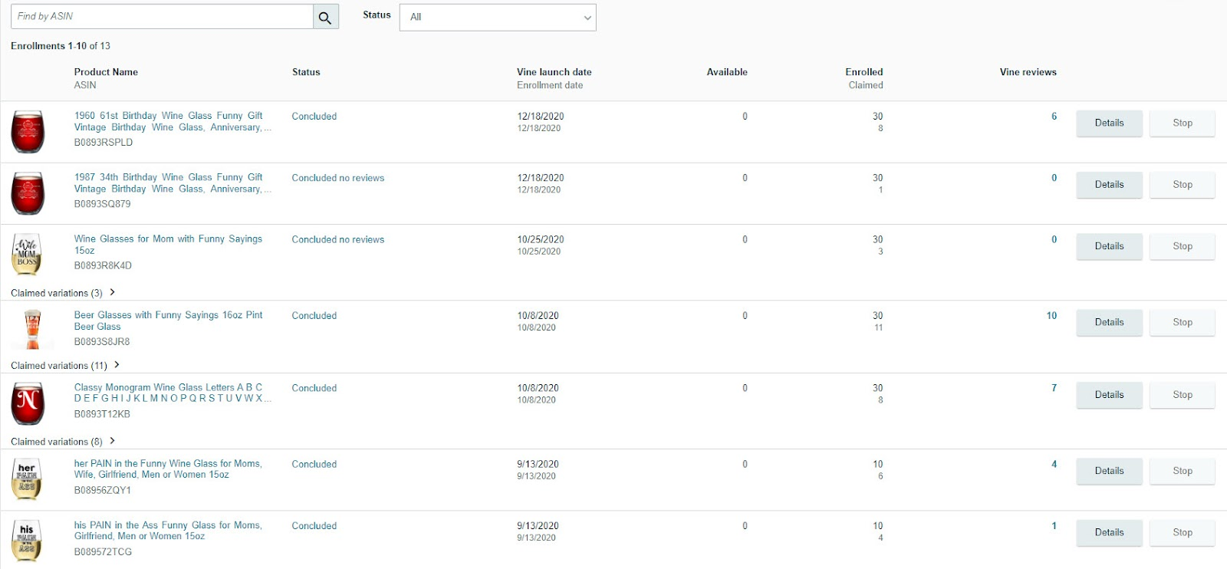The image size is (1227, 569).
Task: Click the 7 Vine reviews count link
Action: coord(1054,388)
